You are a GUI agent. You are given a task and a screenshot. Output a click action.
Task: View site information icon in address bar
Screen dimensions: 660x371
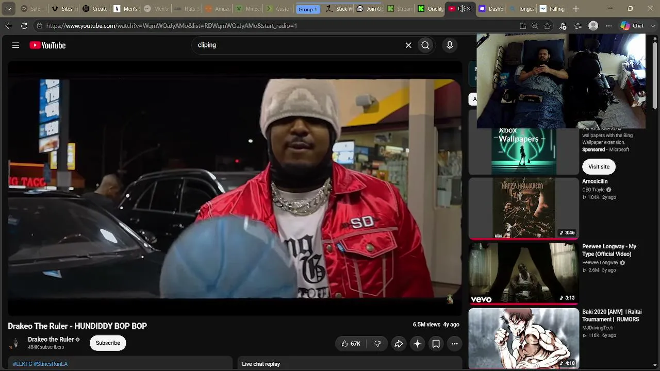point(39,26)
